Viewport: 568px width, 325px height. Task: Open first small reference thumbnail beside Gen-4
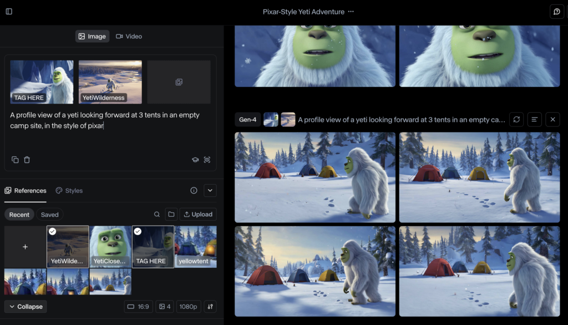271,120
